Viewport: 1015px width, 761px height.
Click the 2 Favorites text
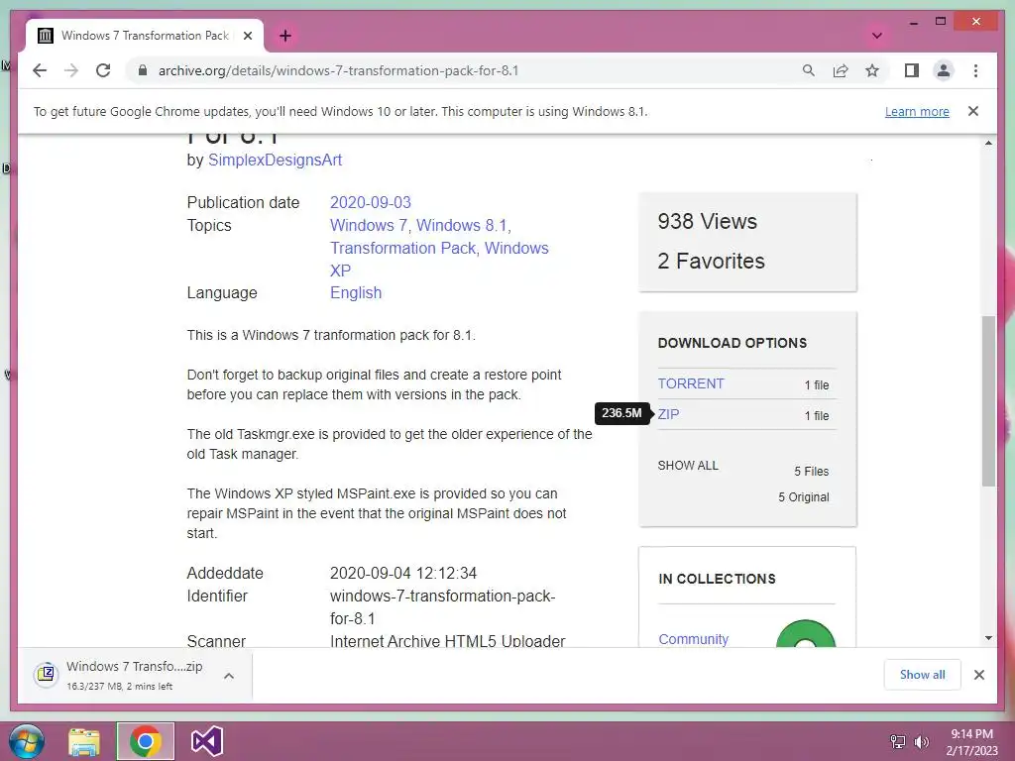click(711, 261)
